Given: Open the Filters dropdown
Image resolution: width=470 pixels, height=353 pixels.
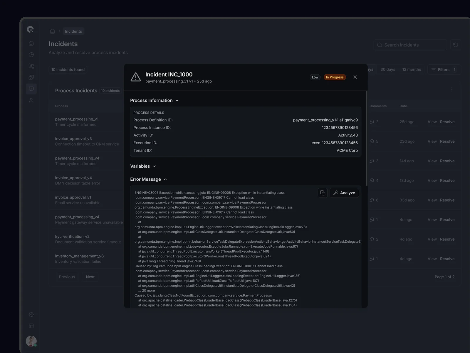Looking at the screenshot, I should tap(444, 70).
